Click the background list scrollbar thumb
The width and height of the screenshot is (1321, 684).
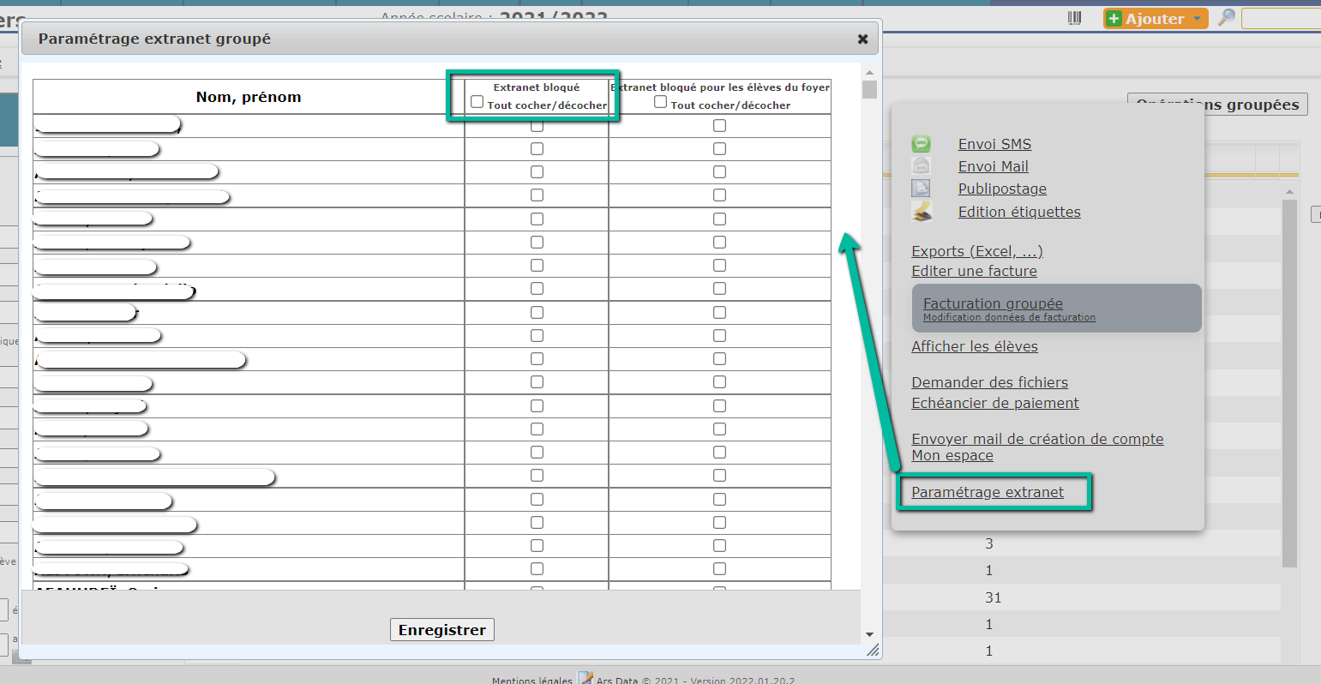1289,383
